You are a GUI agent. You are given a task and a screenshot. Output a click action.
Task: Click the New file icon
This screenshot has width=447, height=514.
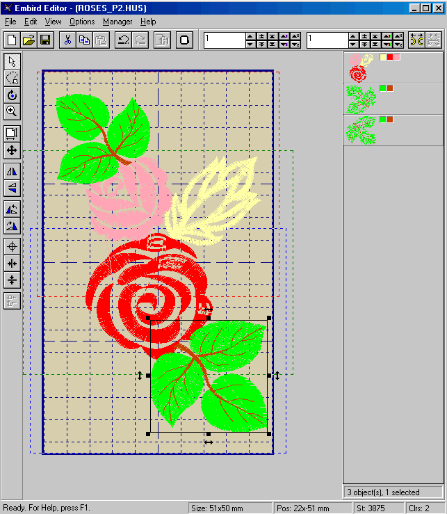point(12,40)
